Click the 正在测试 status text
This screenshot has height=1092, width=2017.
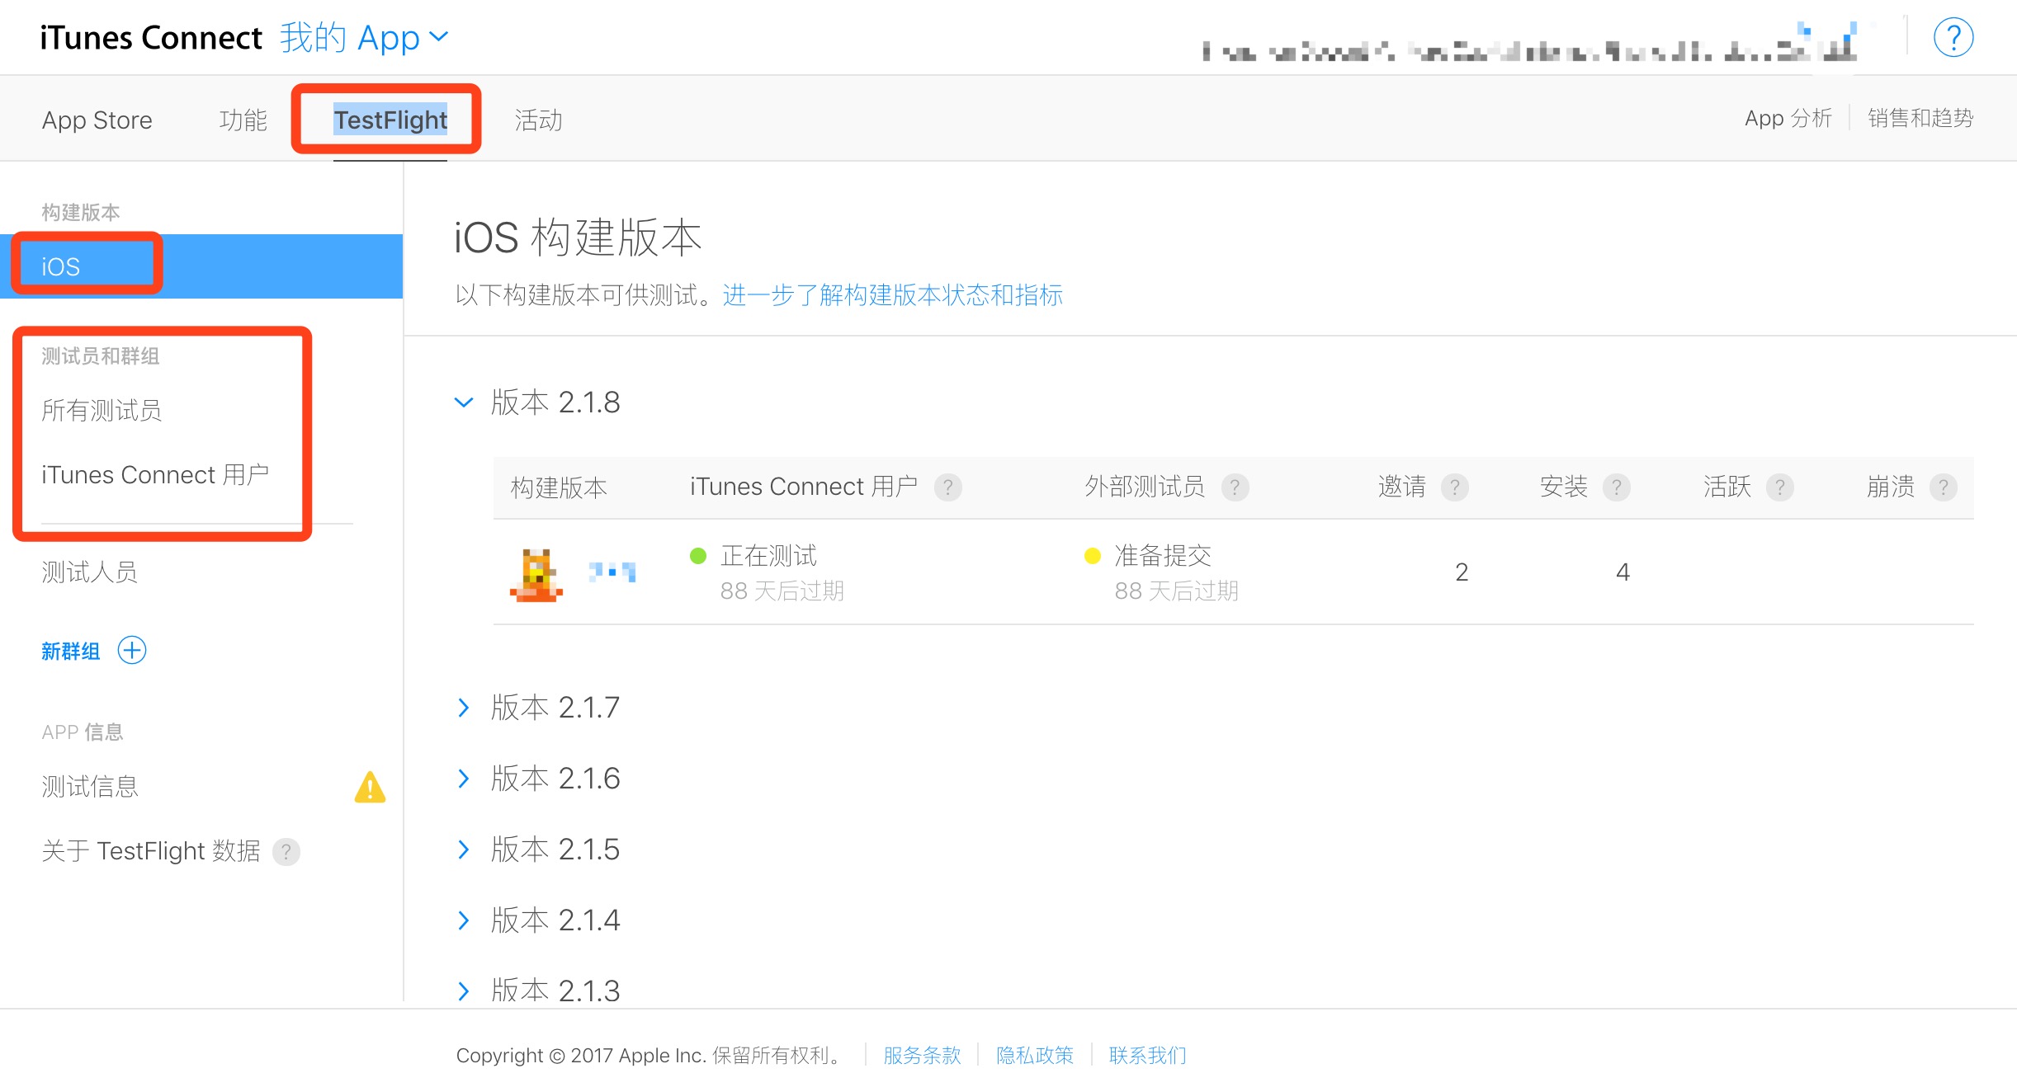point(768,556)
